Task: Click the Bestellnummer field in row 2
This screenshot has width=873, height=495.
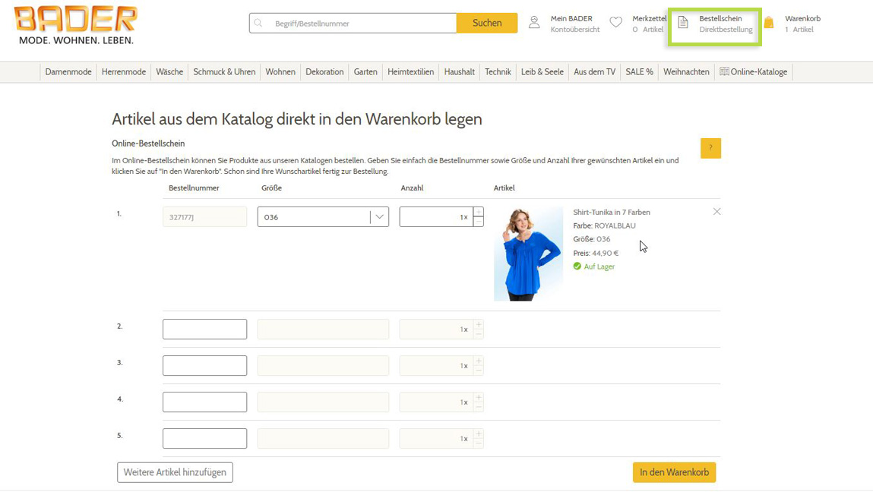Action: point(204,329)
